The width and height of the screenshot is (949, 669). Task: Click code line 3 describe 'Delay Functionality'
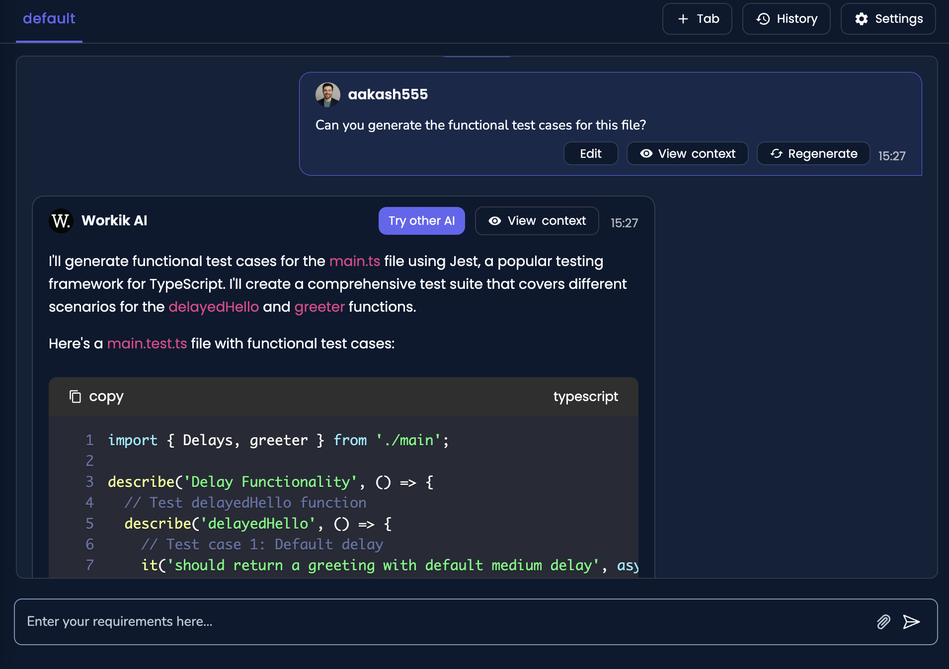(271, 482)
